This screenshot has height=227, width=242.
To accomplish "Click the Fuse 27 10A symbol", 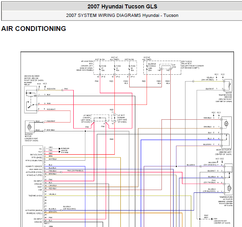I will point(100,68).
